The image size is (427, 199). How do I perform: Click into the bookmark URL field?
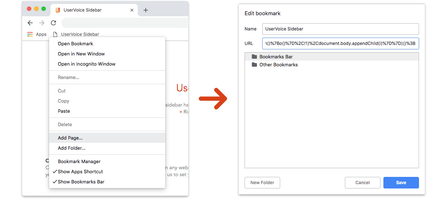(x=340, y=43)
